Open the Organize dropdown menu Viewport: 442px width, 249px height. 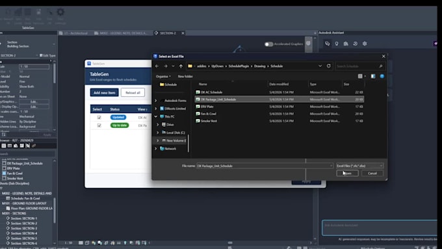coord(163,77)
